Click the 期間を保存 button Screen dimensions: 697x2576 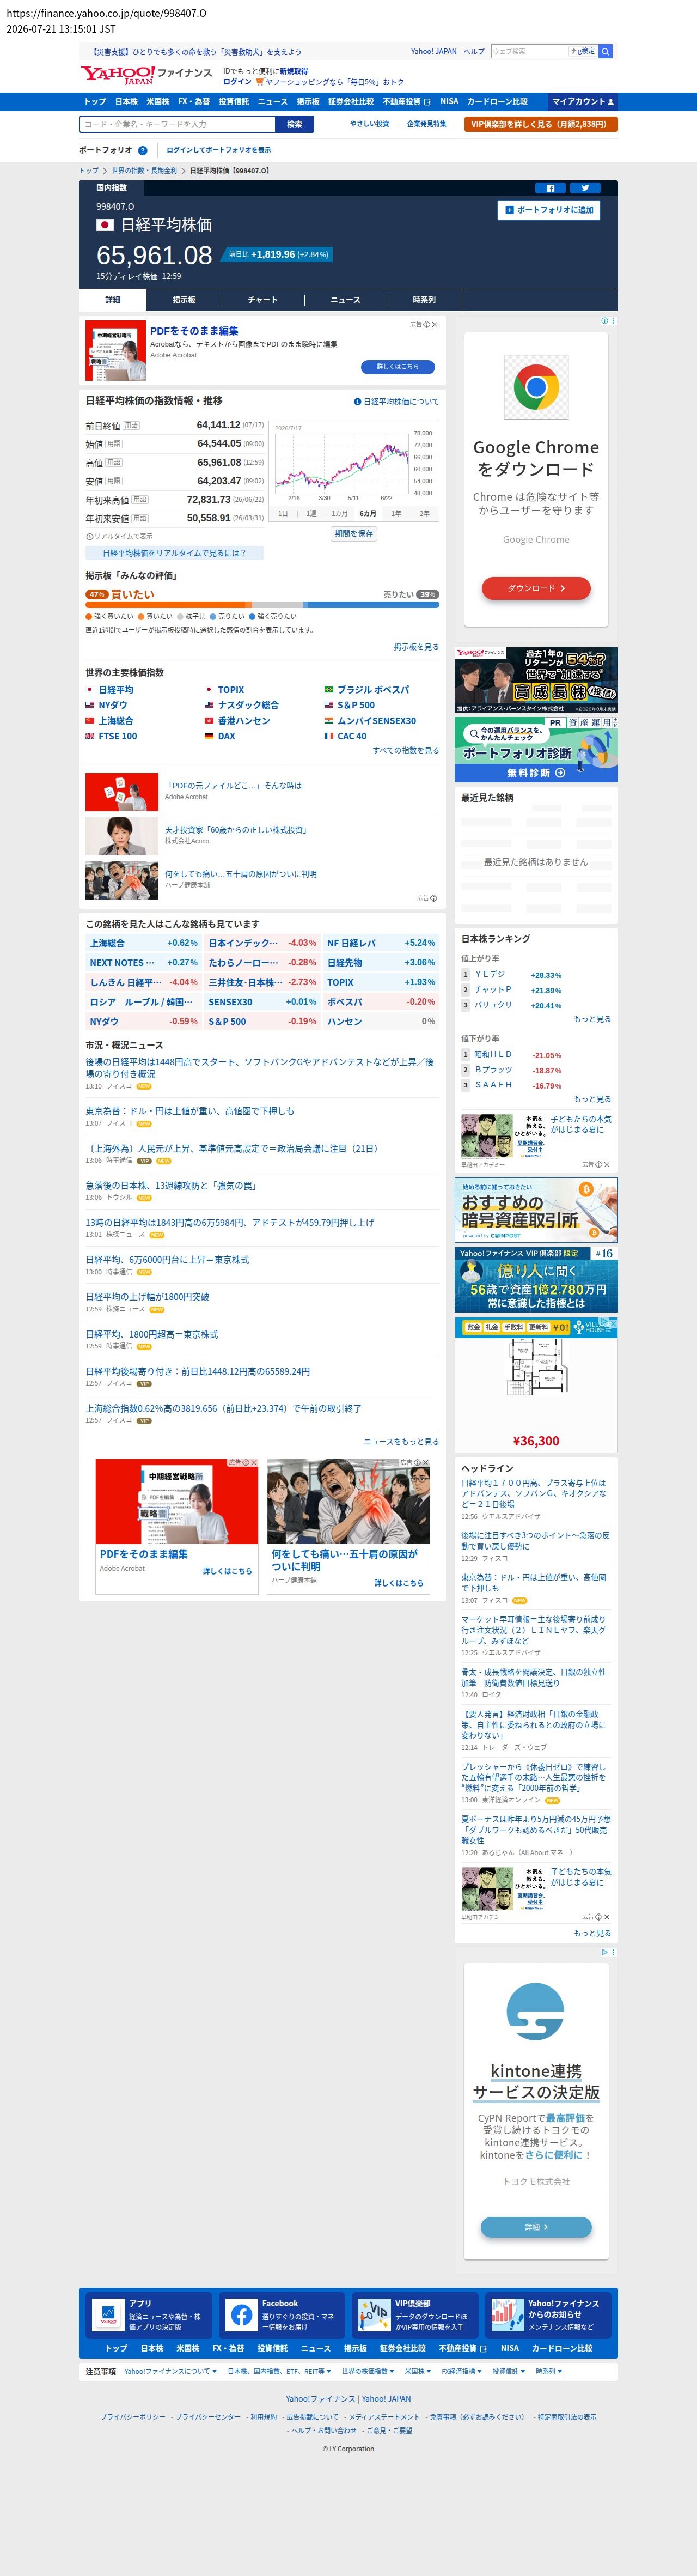354,534
